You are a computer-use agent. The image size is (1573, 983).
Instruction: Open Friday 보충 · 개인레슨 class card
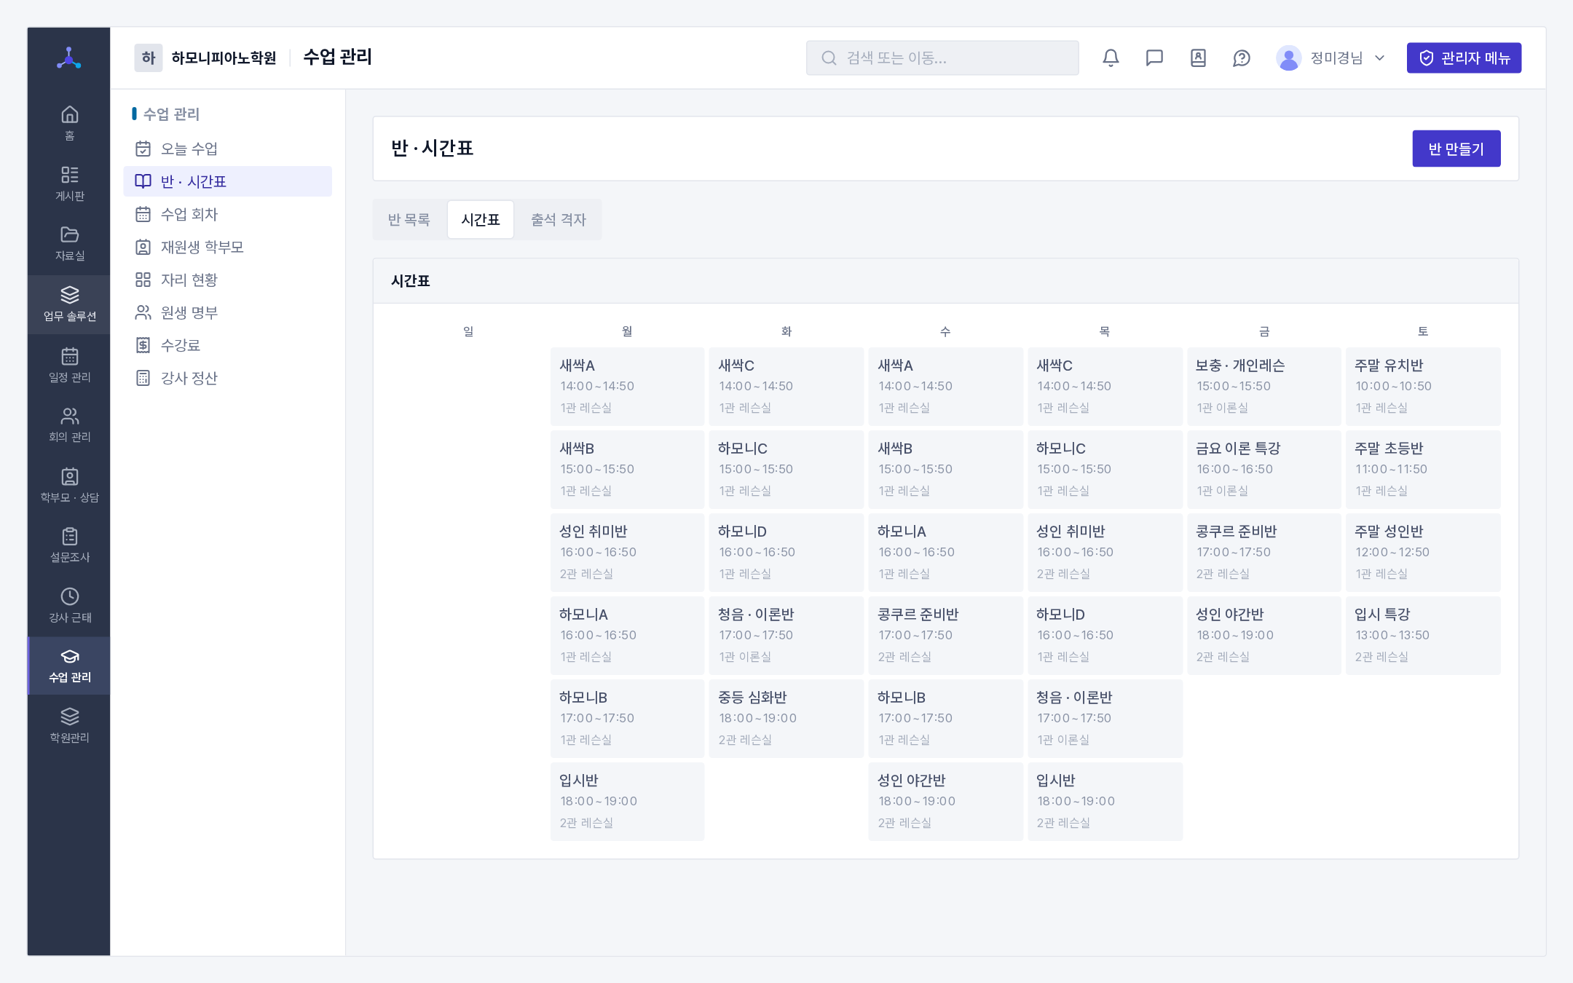click(x=1264, y=387)
